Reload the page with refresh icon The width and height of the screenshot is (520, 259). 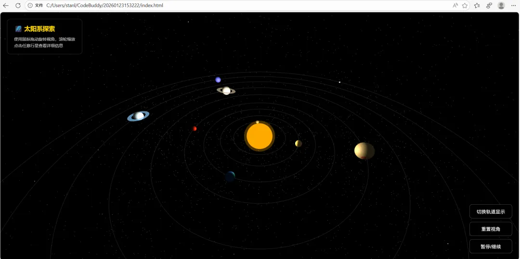pos(18,6)
